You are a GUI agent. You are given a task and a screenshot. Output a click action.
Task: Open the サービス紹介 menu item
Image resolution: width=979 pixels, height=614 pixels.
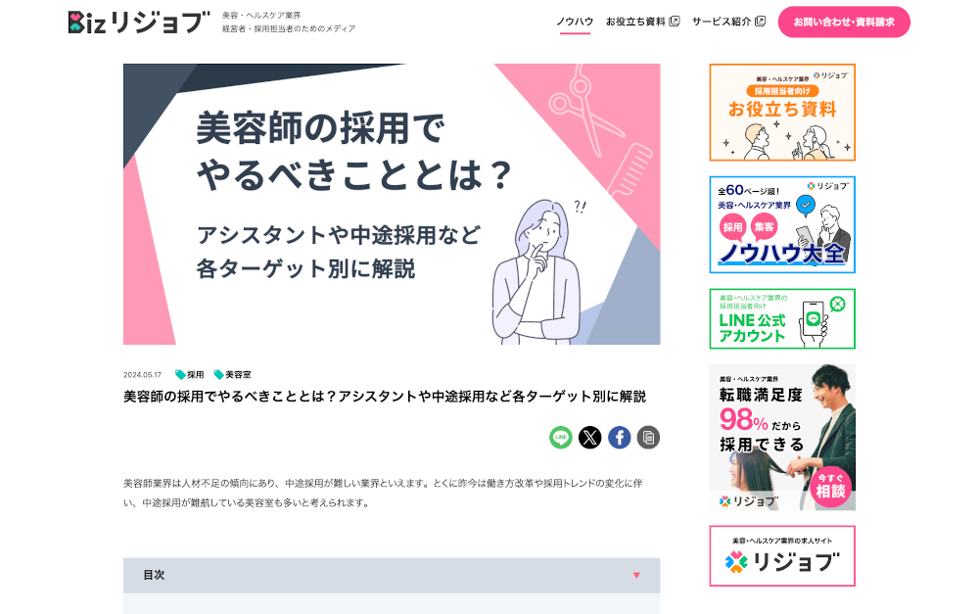722,22
